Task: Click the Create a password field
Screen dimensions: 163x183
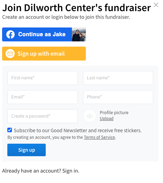Action: tap(43, 116)
